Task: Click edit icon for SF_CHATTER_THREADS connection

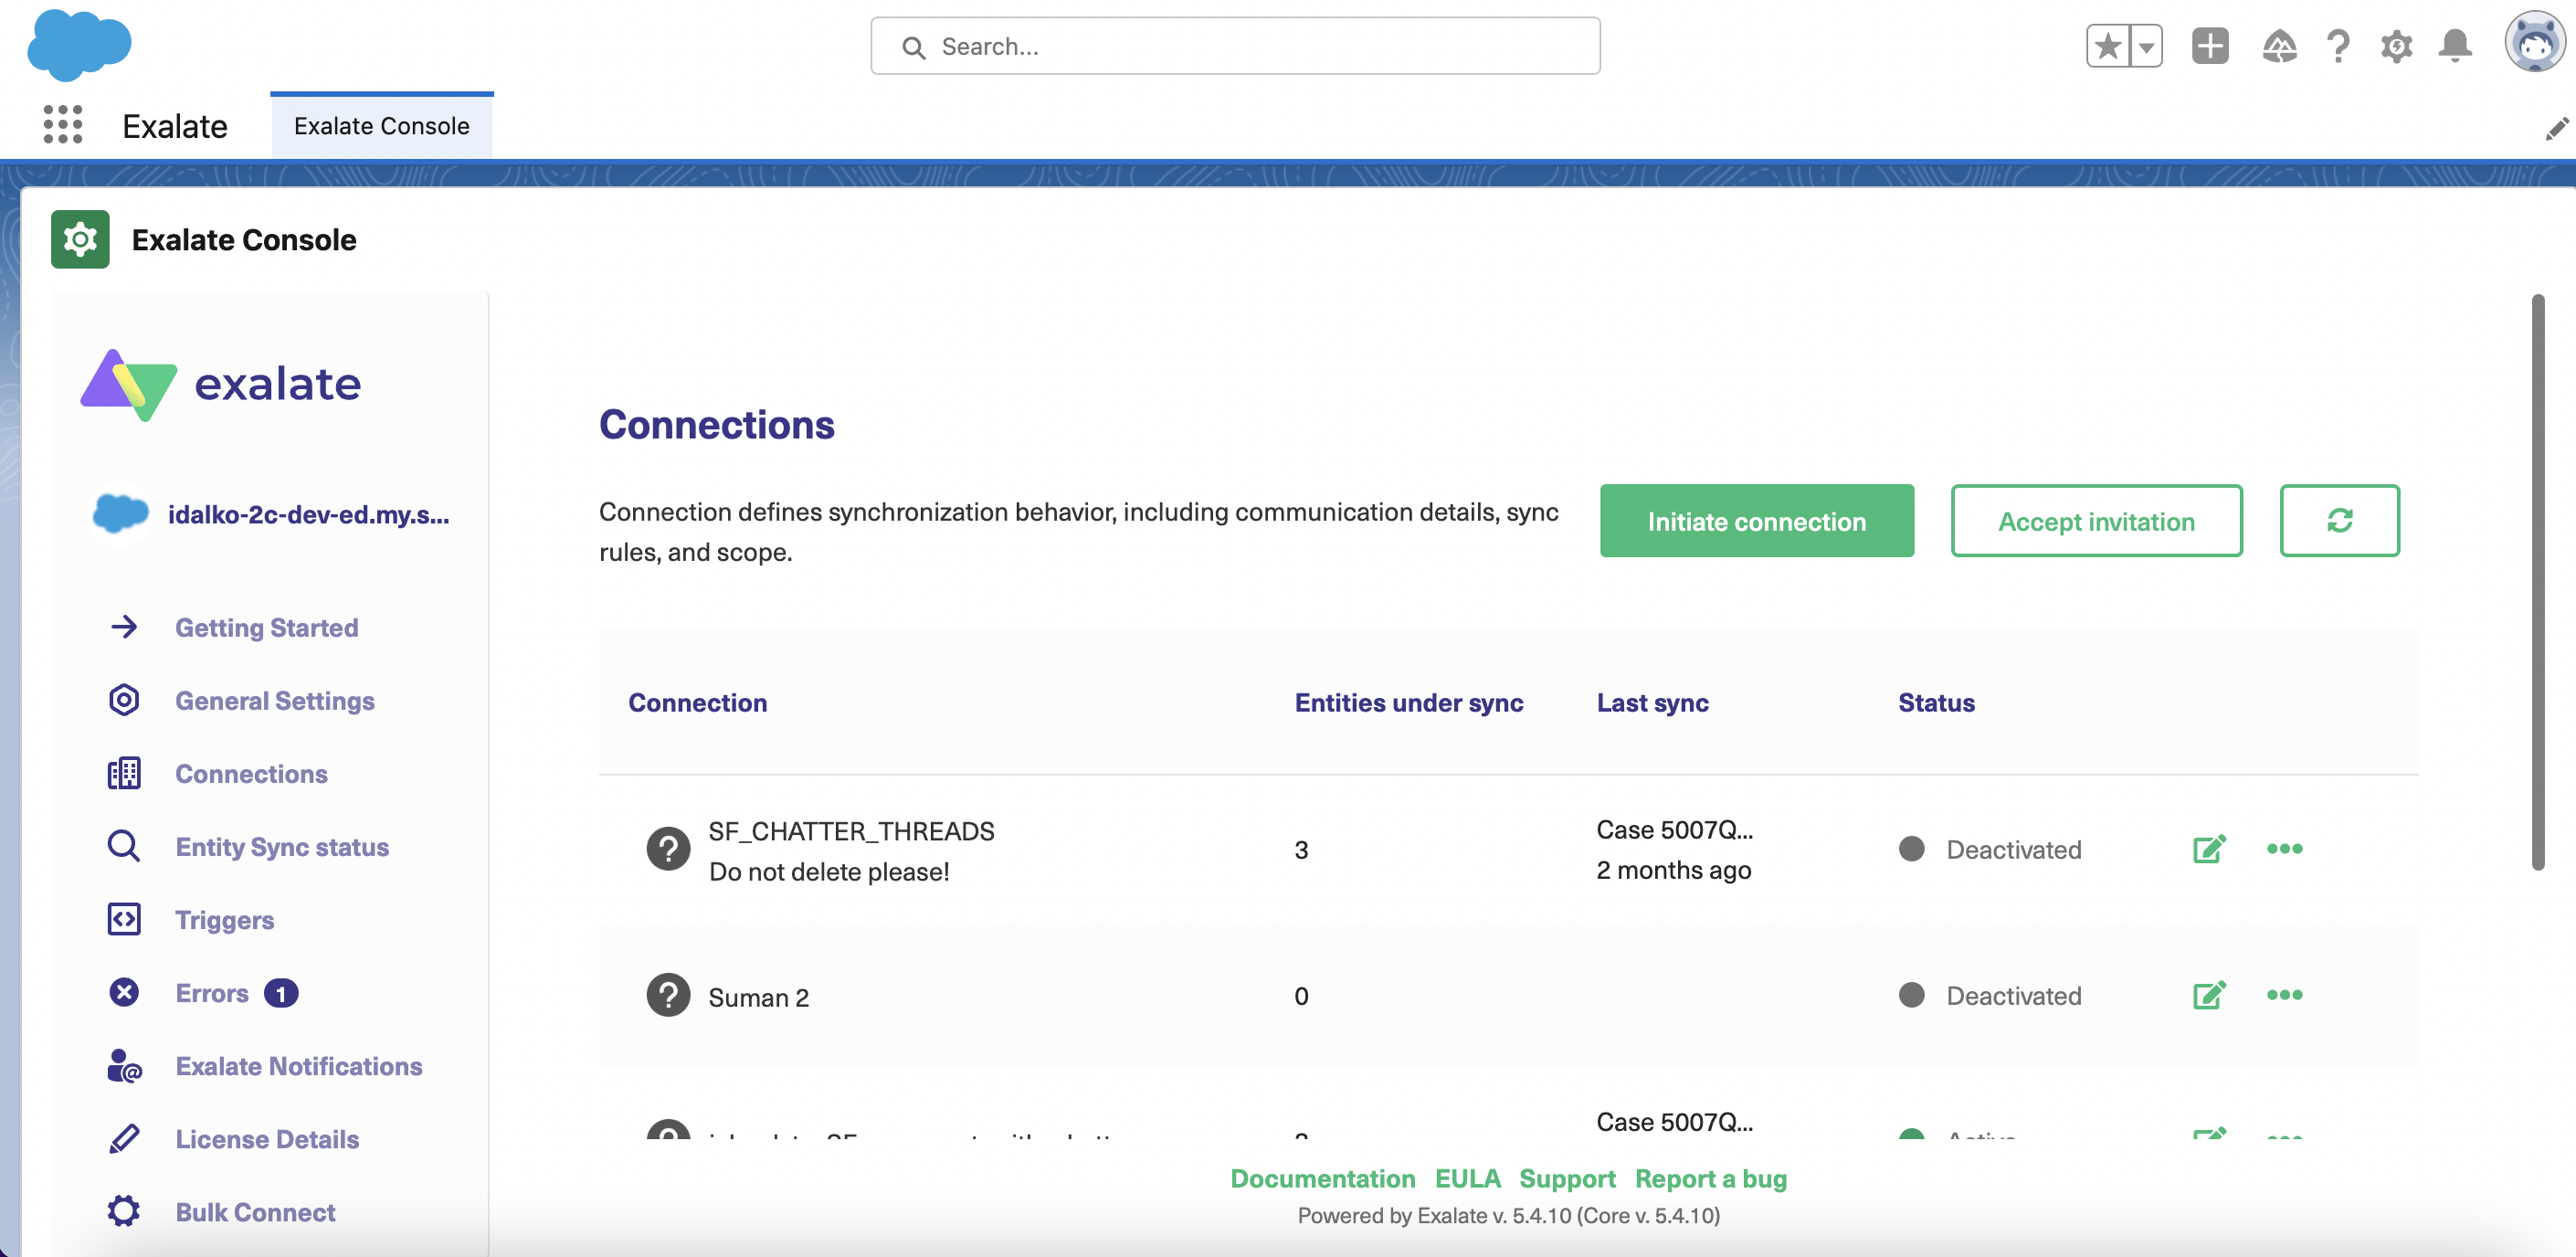Action: coord(2208,850)
